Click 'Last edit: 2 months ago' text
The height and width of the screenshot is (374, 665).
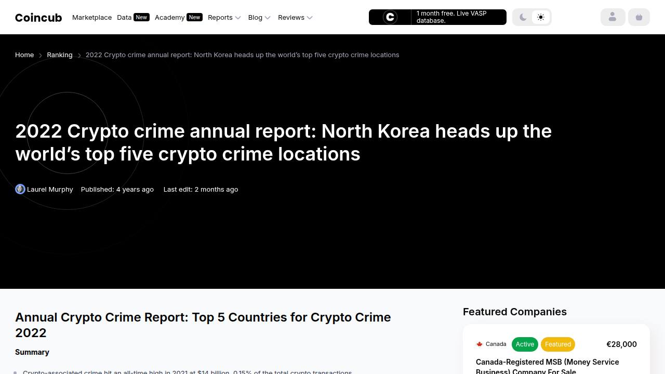pos(201,189)
